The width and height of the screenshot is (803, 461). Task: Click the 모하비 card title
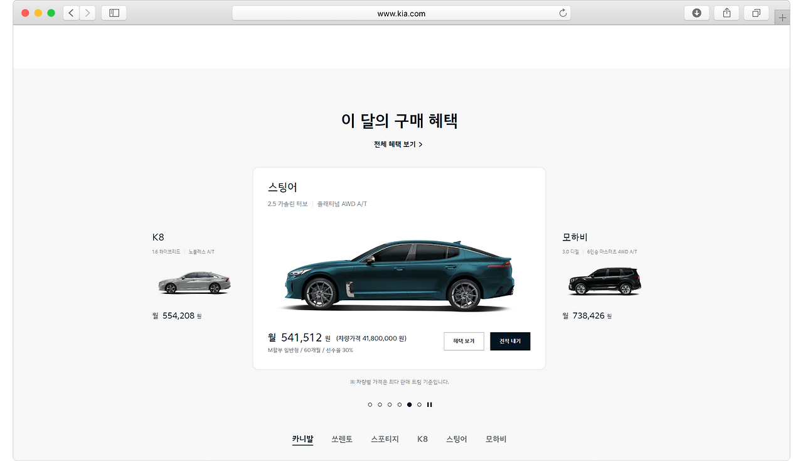click(575, 237)
